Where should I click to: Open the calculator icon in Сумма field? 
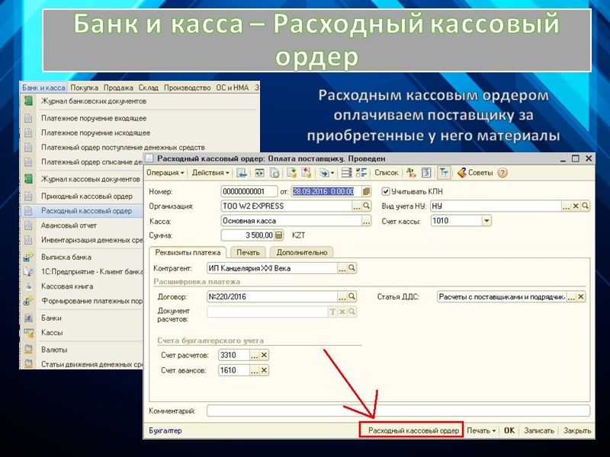pyautogui.click(x=278, y=235)
